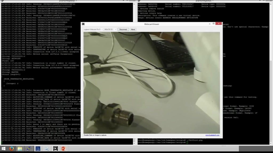Open the gears icon in the taskbar
The width and height of the screenshot is (273, 153).
[x=46, y=149]
